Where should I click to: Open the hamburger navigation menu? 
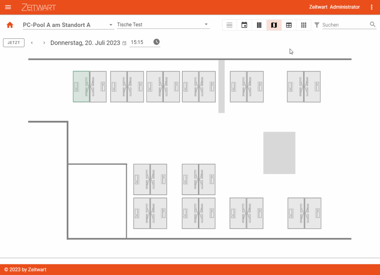tap(8, 7)
